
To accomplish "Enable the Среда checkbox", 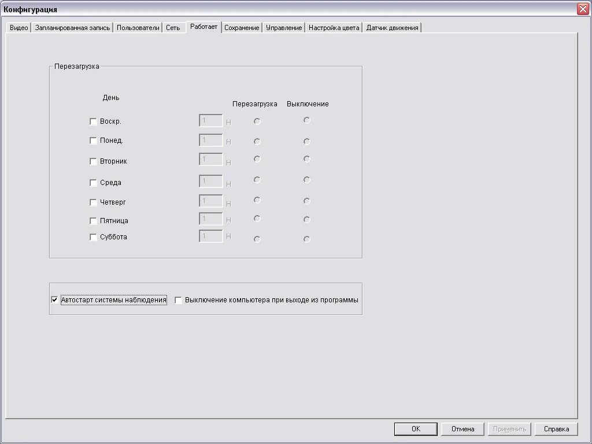I will pyautogui.click(x=93, y=183).
